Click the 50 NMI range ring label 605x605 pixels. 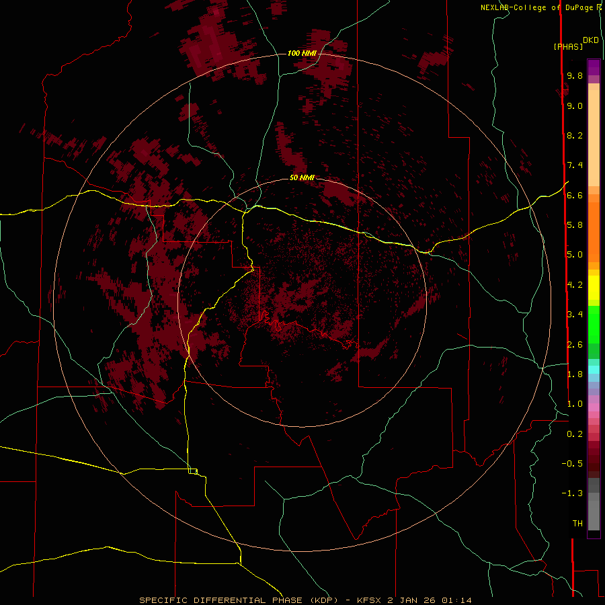click(x=302, y=177)
